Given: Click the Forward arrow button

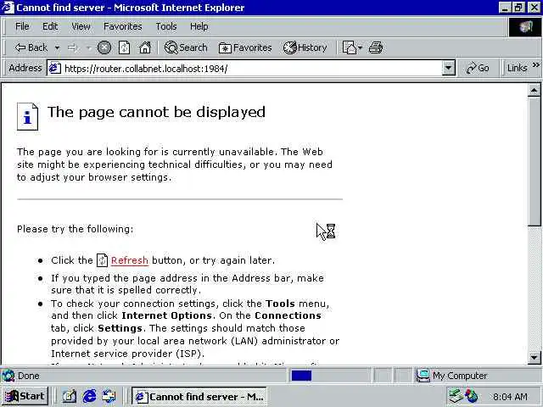Looking at the screenshot, I should [72, 47].
